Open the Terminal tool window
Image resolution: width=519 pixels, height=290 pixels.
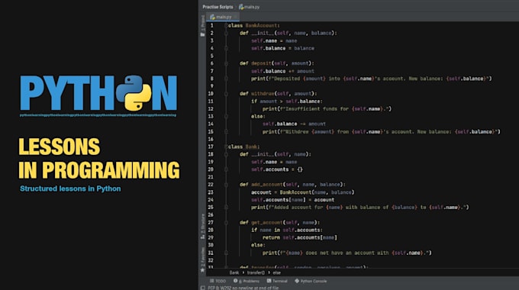coord(277,281)
